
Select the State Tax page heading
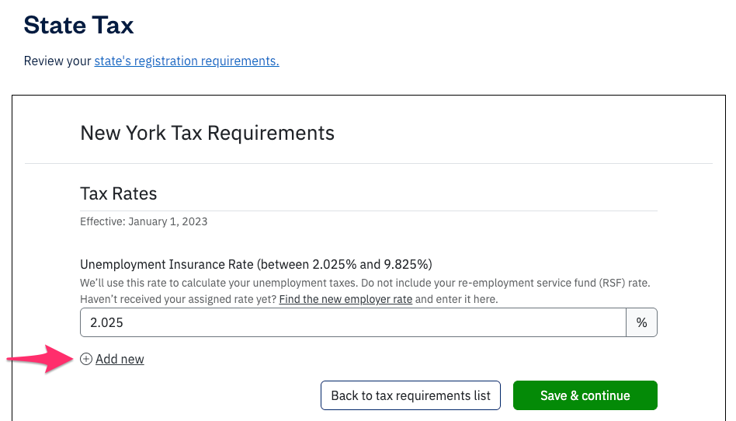(78, 25)
